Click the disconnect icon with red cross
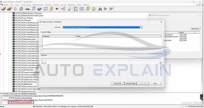Viewport: 204px width, 108px height. click(x=9, y=9)
